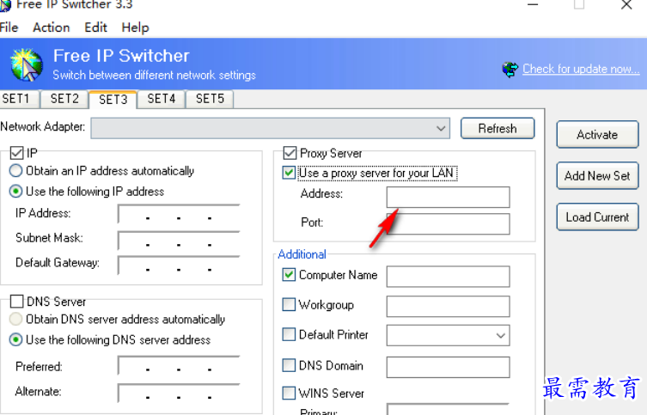The width and height of the screenshot is (647, 415).
Task: Click the update globe icon beside the link
Action: click(510, 70)
